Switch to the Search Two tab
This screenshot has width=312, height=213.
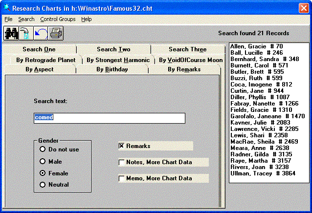(113, 49)
